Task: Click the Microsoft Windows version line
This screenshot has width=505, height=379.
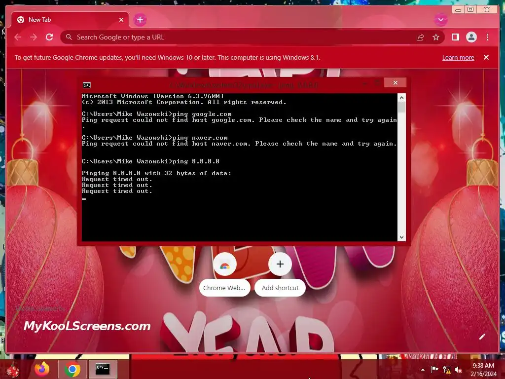Action: (x=153, y=96)
